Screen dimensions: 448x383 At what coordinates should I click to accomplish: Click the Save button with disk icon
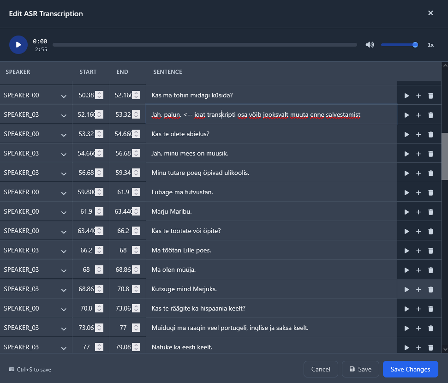pos(360,369)
